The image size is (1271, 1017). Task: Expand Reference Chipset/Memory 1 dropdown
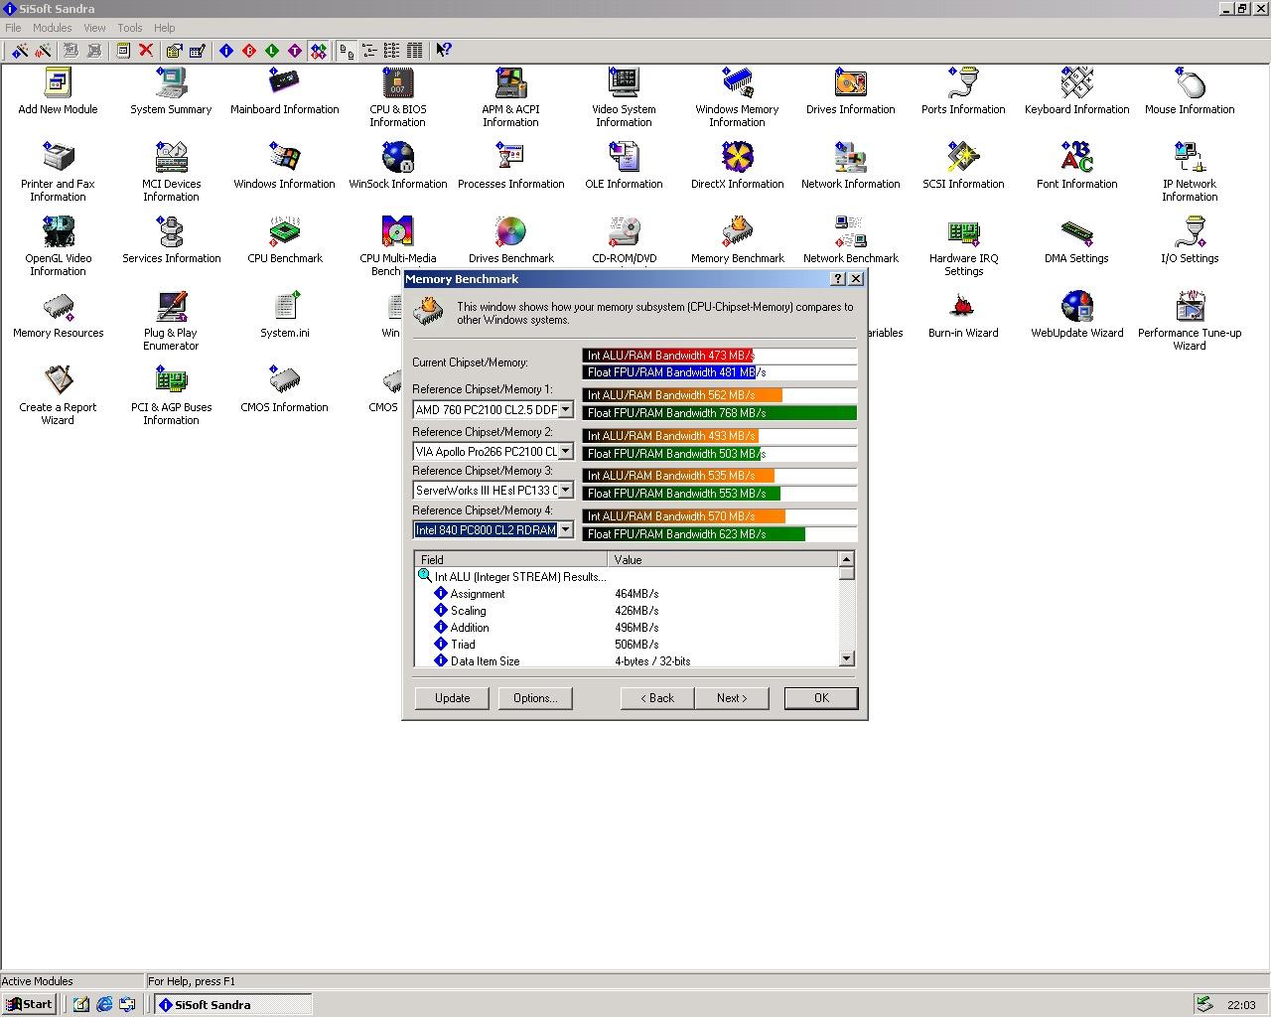point(565,409)
